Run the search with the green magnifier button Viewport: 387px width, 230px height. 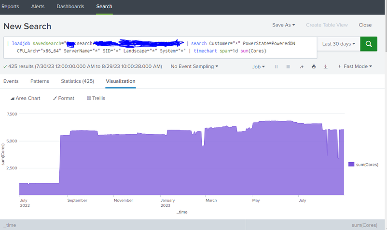[369, 44]
